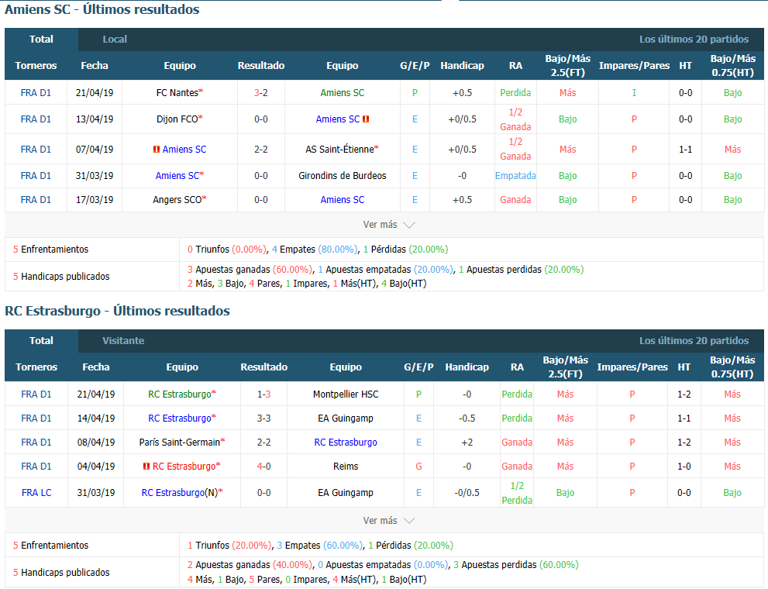
Task: Click RC Estrasburgo - Últimos resultados heading
Action: [x=117, y=311]
